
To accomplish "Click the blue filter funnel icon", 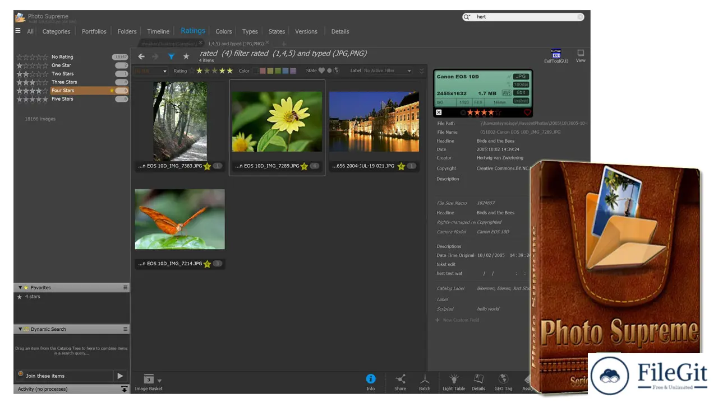I will (x=171, y=57).
